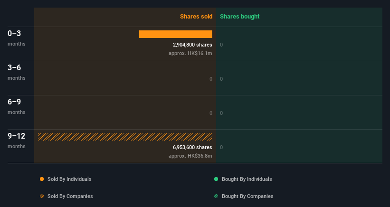Toggle the Bought By Companies legend label
This screenshot has width=390, height=207.
point(247,196)
